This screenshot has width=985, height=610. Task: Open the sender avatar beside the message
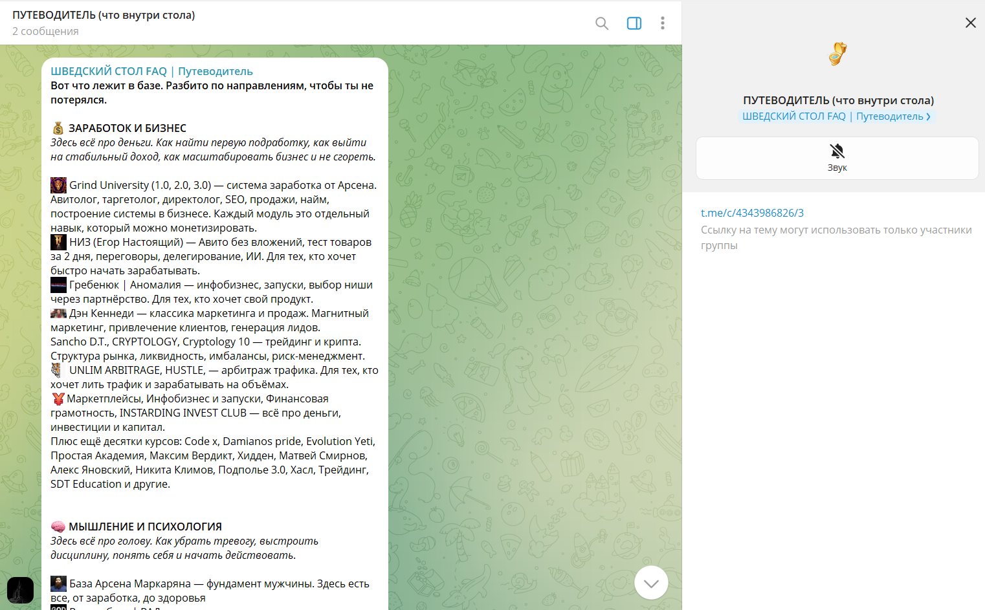click(20, 590)
